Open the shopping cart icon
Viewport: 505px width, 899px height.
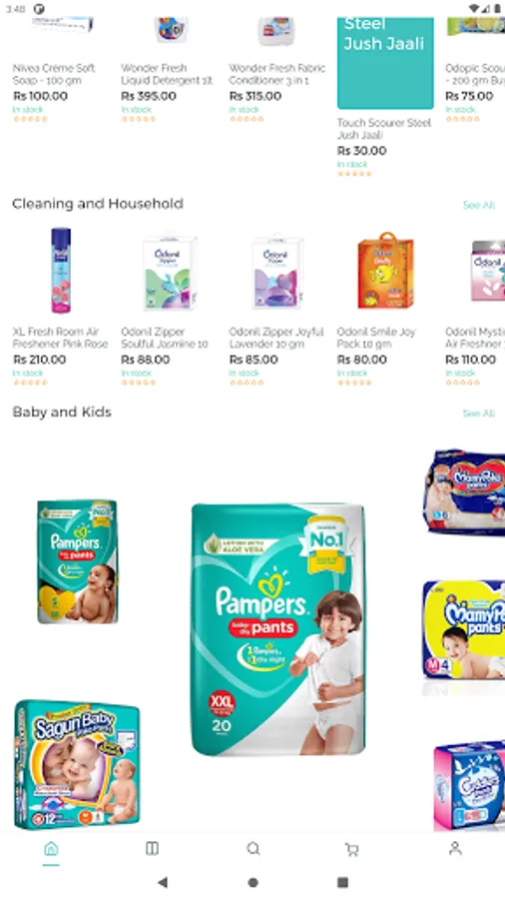point(352,848)
